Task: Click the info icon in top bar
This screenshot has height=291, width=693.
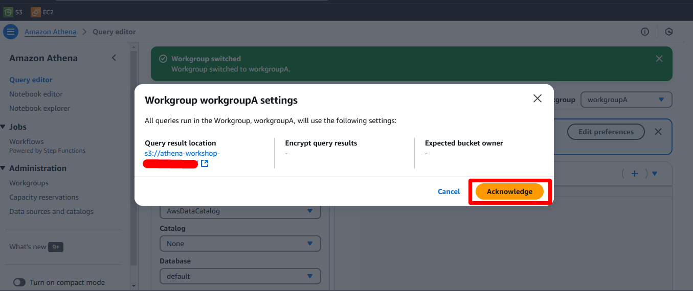Action: (x=645, y=32)
